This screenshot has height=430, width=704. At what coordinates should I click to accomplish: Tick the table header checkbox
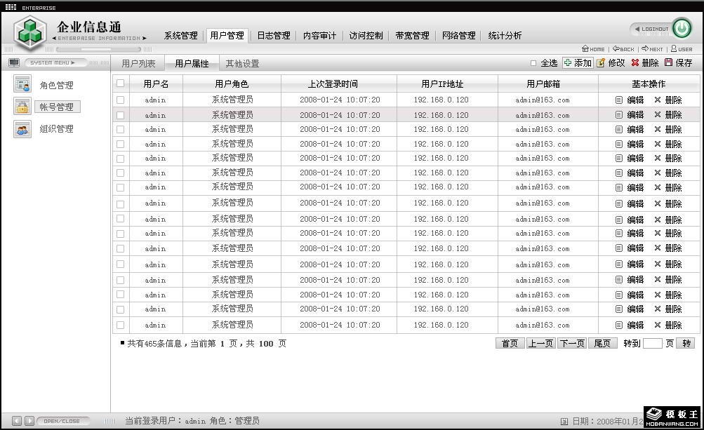(120, 83)
